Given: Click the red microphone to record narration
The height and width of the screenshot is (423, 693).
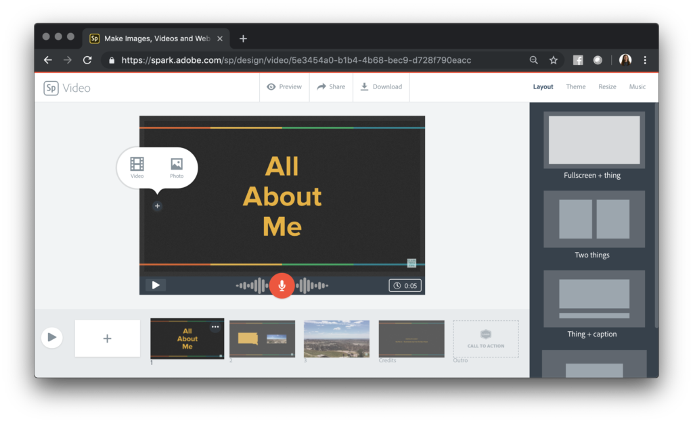Looking at the screenshot, I should pos(282,285).
